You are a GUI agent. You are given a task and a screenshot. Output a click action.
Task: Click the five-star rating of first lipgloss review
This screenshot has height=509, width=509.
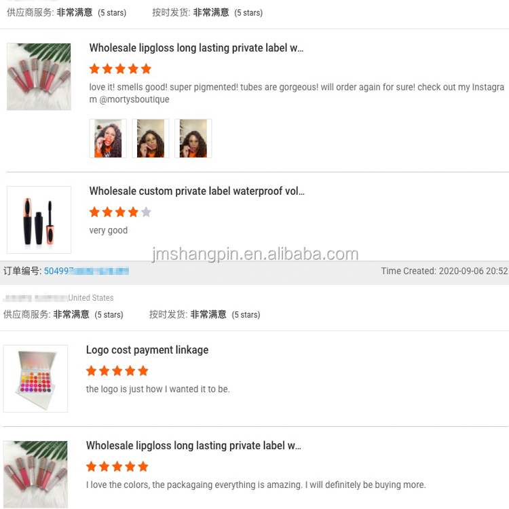click(120, 69)
